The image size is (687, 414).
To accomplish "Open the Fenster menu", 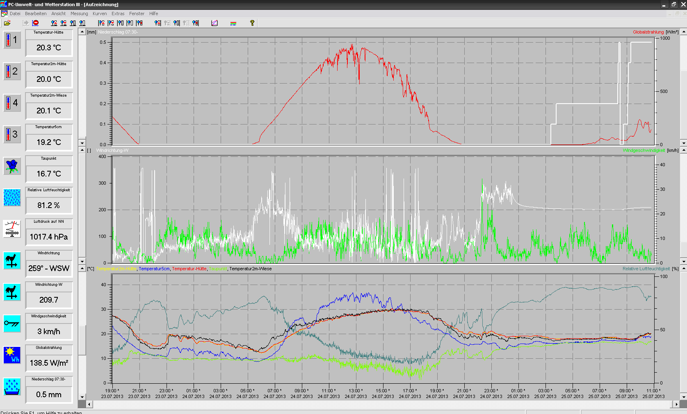I will click(x=137, y=14).
